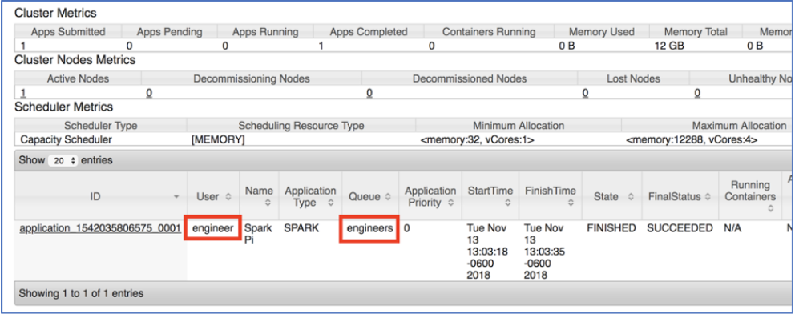Click the 'Cluster Metrics' section heading
The image size is (795, 314).
[56, 13]
